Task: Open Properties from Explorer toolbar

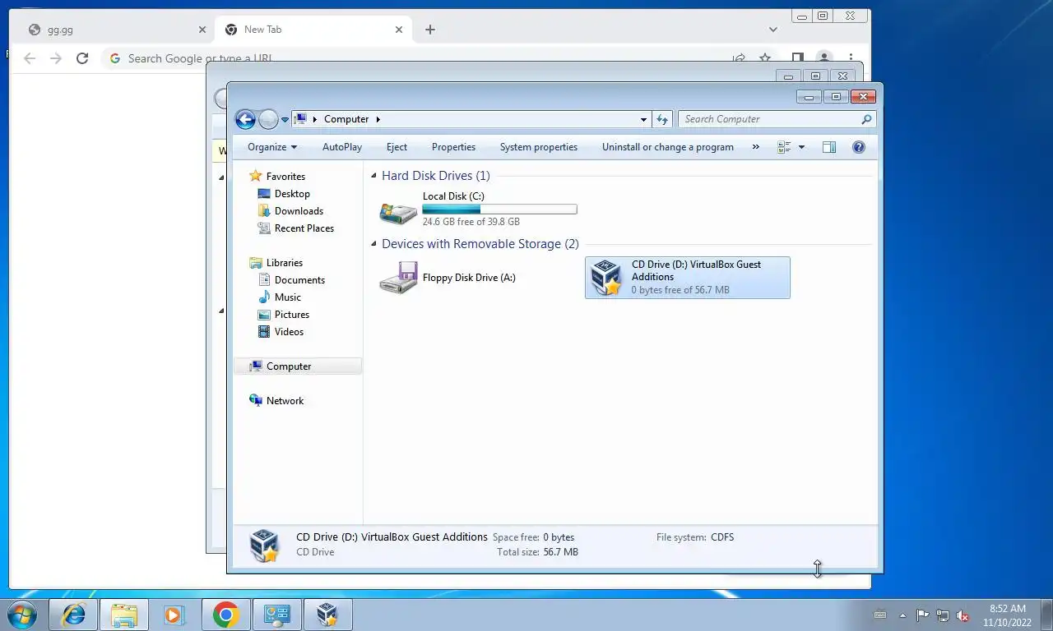Action: (x=453, y=147)
